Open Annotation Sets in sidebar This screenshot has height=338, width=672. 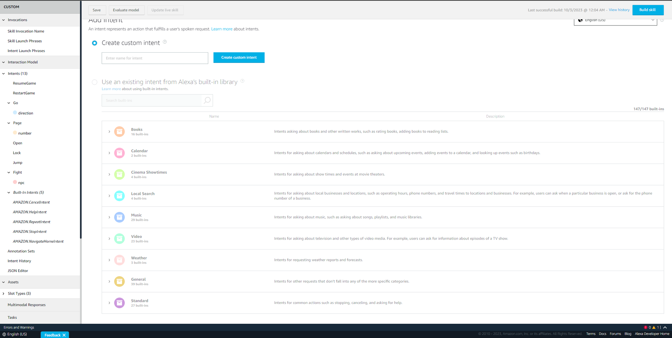pos(21,251)
